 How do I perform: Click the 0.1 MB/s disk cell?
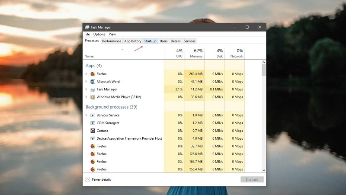click(215, 90)
